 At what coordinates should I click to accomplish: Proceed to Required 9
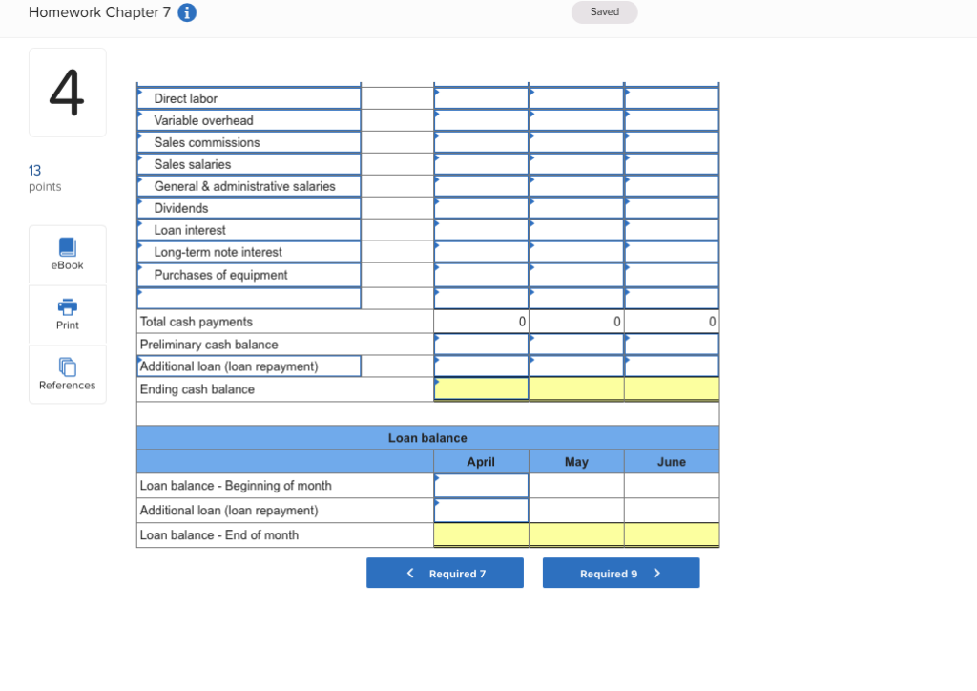pyautogui.click(x=621, y=573)
